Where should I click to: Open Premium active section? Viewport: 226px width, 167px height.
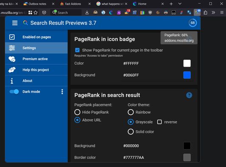[36, 59]
